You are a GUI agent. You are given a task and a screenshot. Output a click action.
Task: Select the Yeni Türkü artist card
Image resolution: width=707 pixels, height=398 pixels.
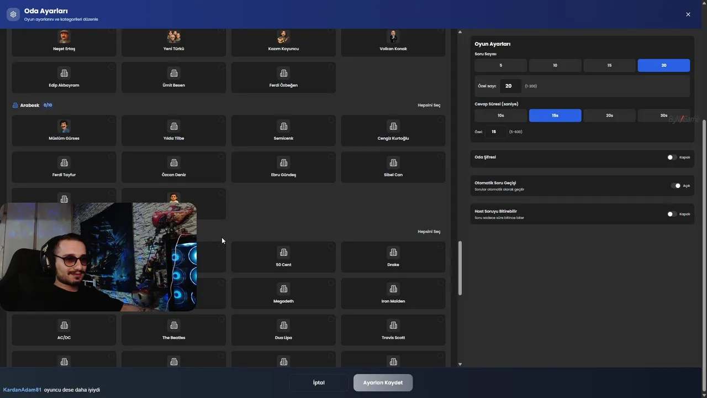[174, 42]
